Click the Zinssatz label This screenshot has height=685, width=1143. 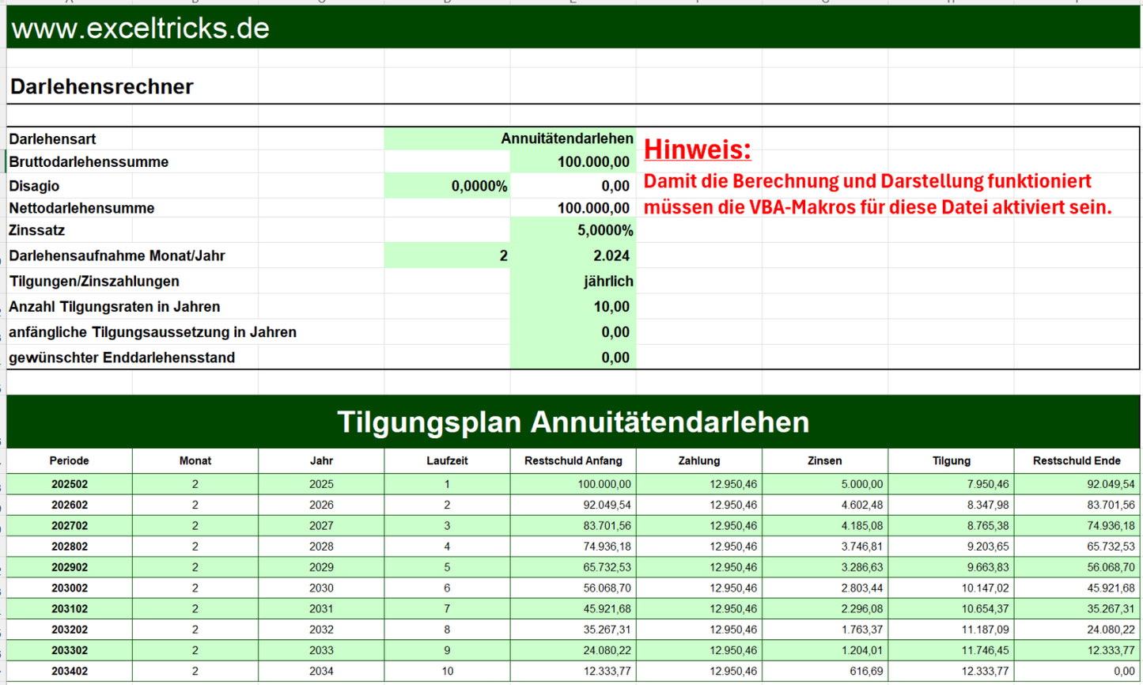click(37, 231)
